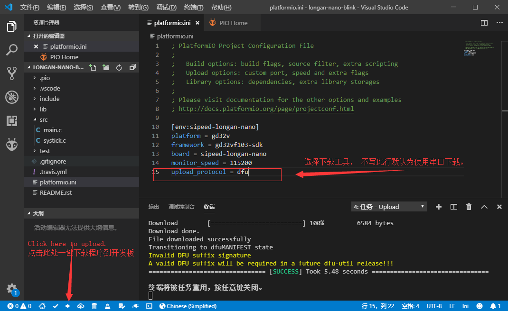Close platformio.ini in open editors list
This screenshot has height=311, width=508.
tap(36, 46)
